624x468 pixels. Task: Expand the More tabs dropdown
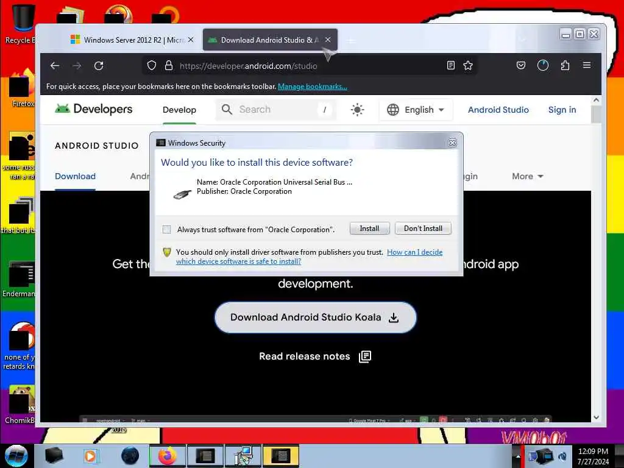(527, 176)
